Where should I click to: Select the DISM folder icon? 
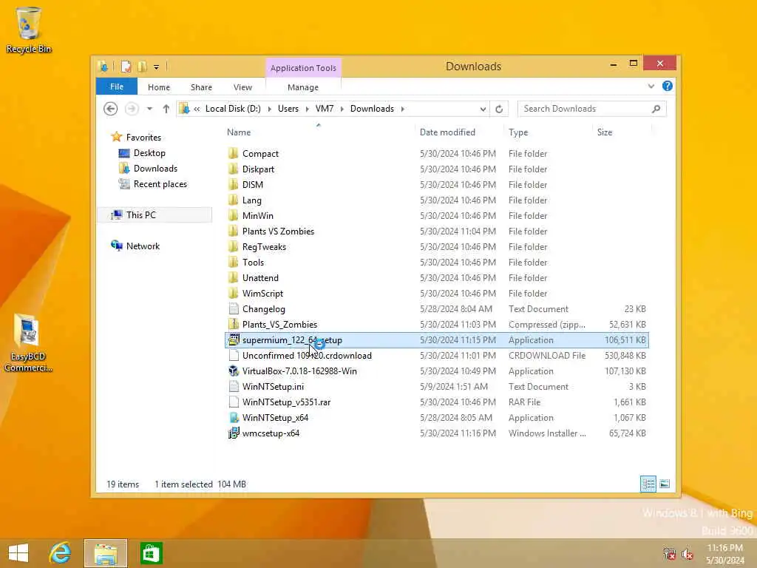(x=233, y=184)
